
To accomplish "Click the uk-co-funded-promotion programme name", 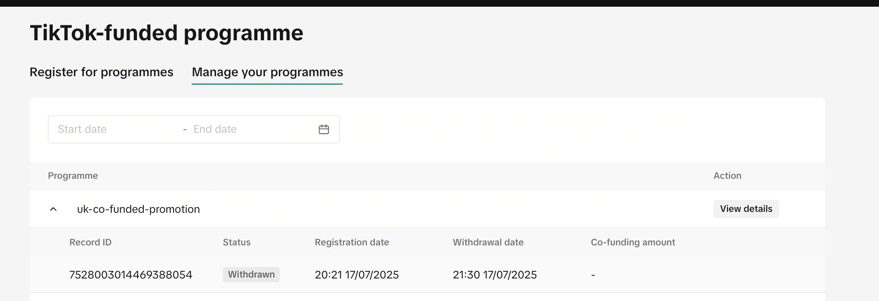I will (139, 209).
